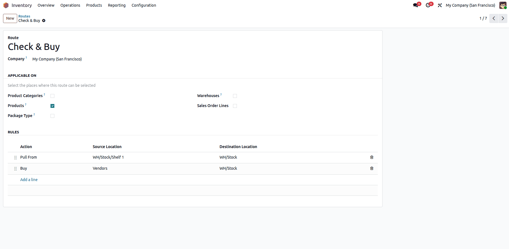The width and height of the screenshot is (509, 249).
Task: Enable the Package Type checkbox
Action: pos(52,116)
